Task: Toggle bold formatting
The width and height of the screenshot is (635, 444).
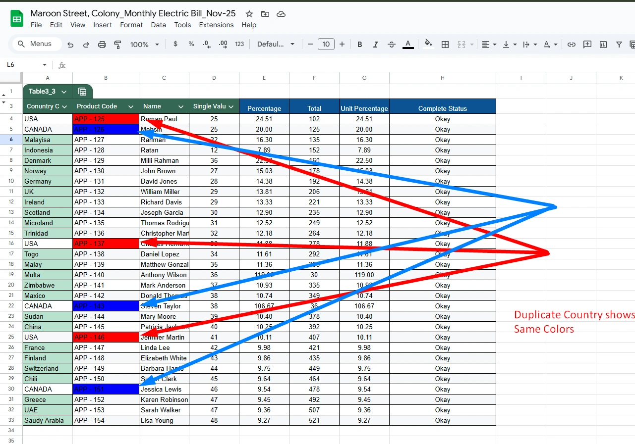Action: pos(360,45)
